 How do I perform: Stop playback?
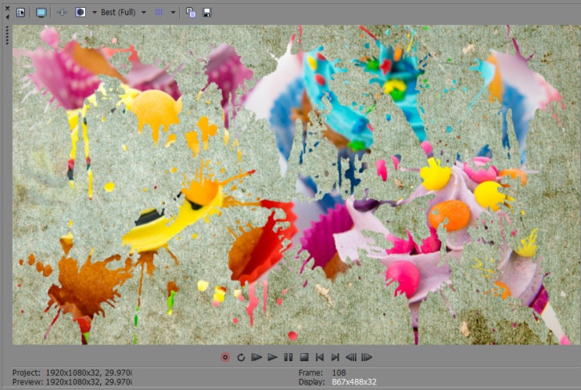click(x=304, y=357)
